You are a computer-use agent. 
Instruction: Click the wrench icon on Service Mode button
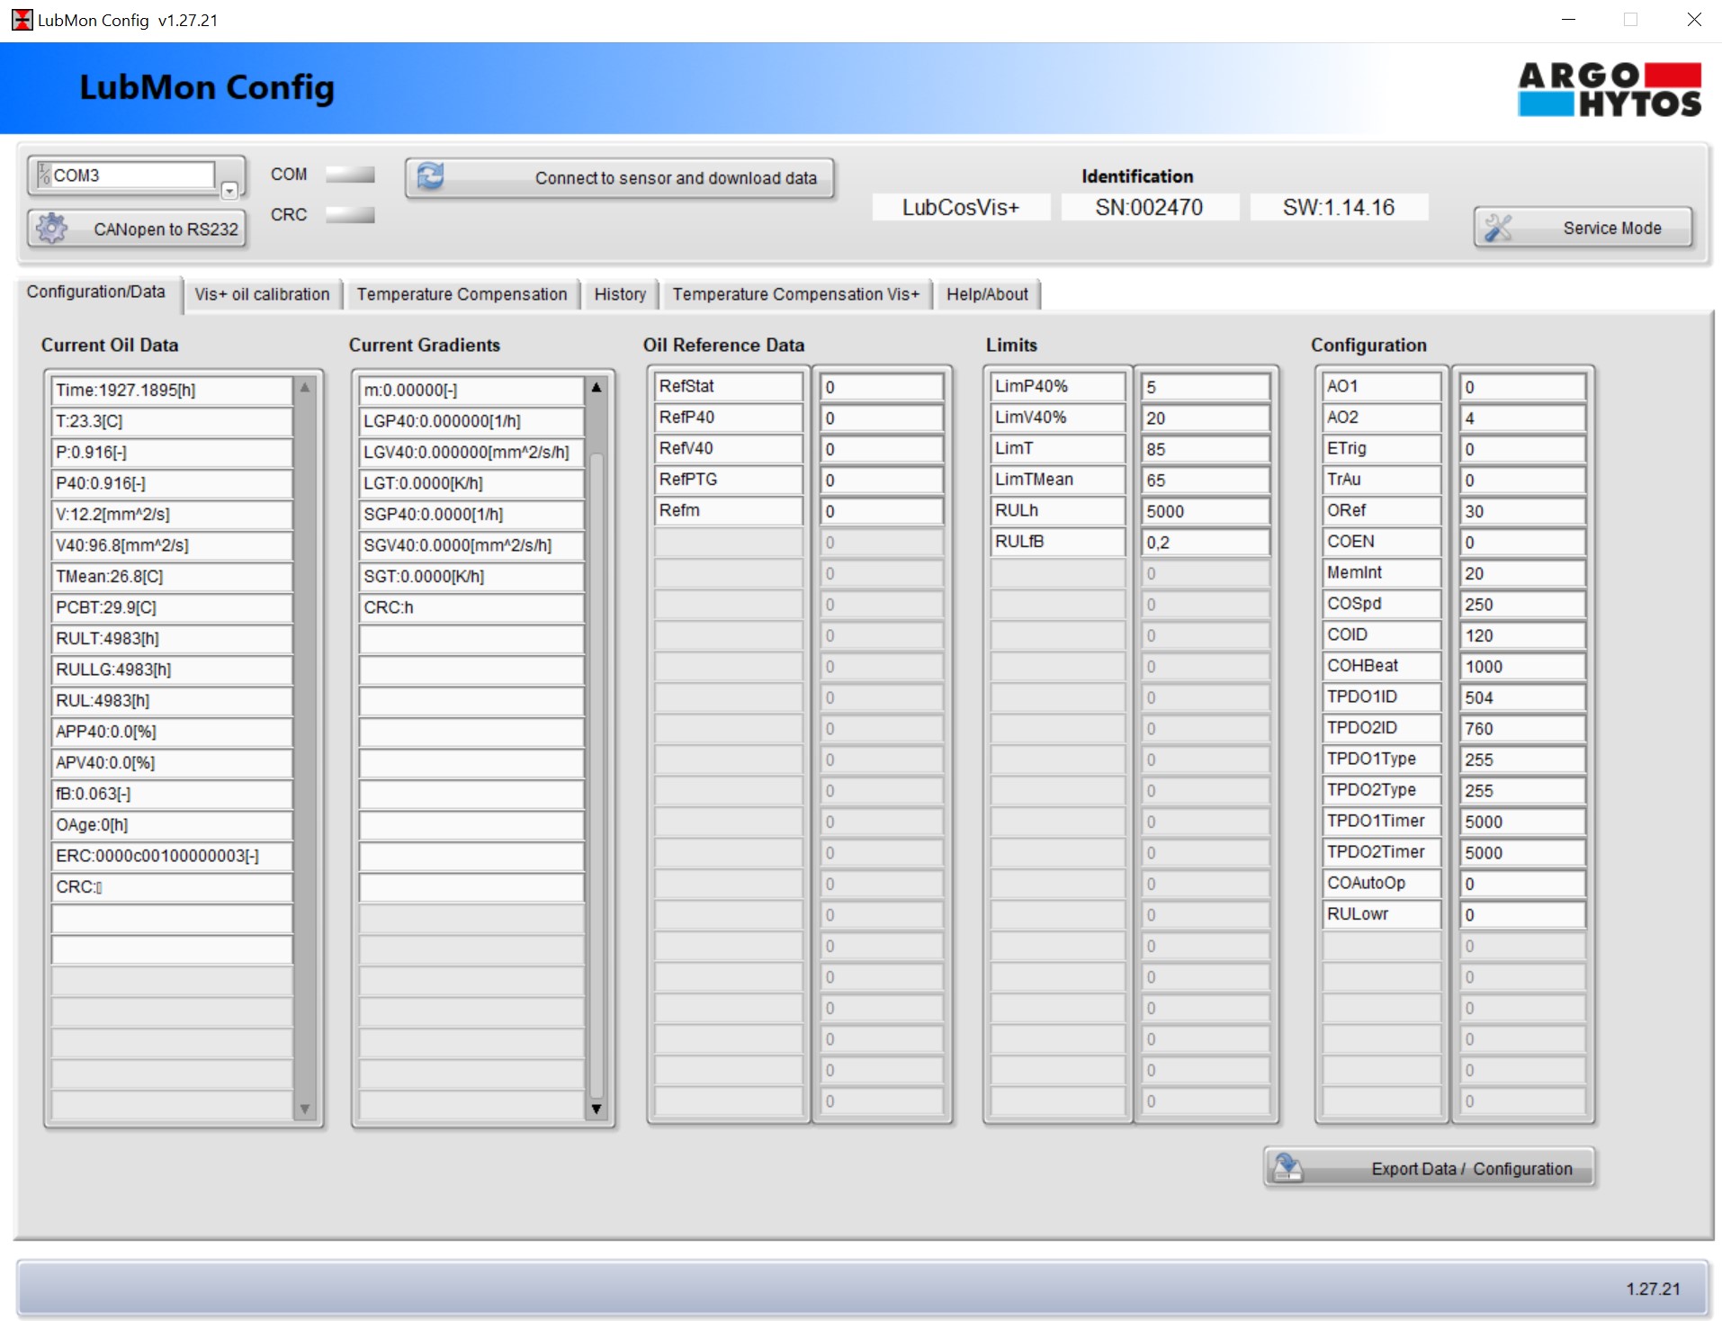(1501, 227)
